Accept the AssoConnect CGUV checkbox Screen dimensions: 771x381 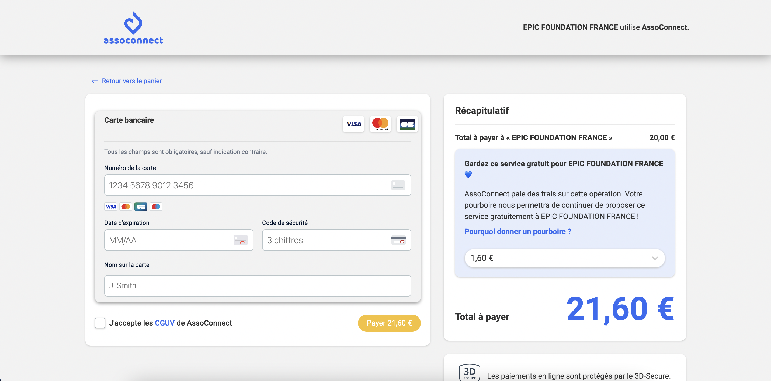pos(100,323)
